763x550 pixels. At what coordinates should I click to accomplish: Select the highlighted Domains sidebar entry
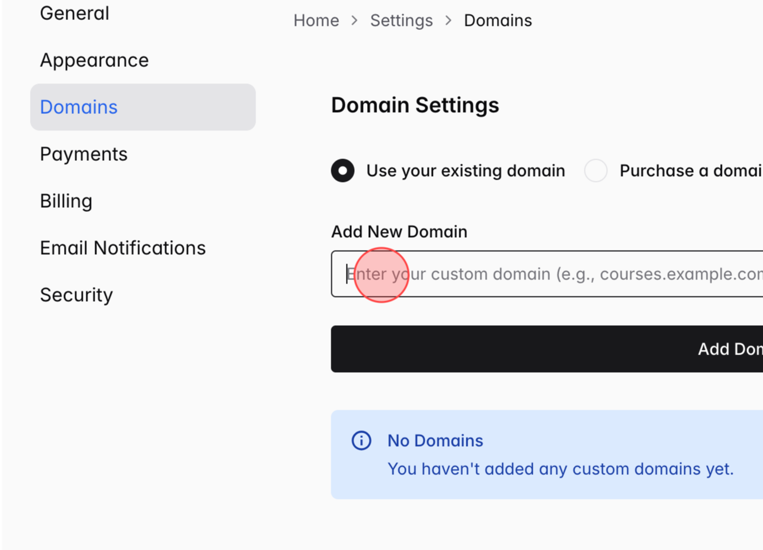(79, 107)
